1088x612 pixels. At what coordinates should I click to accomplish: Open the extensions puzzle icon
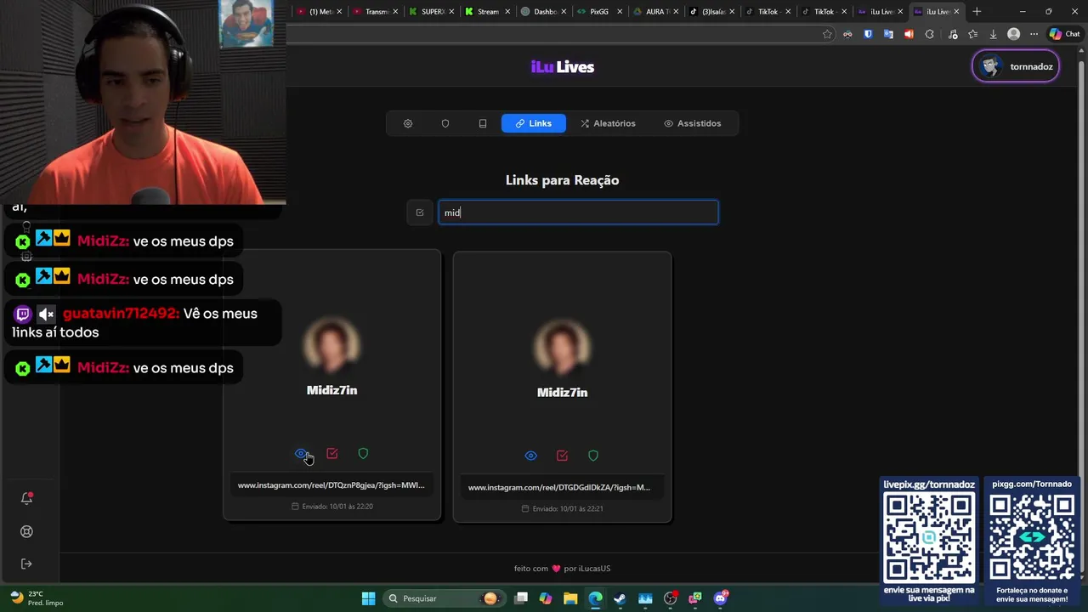tap(929, 34)
